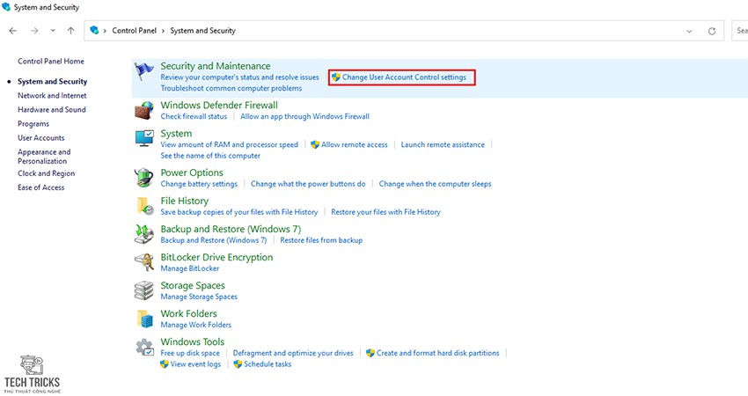Click the Work Folders icon
Screen dimensions: 748x396
(144, 319)
